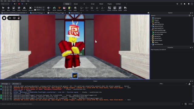Select the Move tool in the toolbar
The width and height of the screenshot is (194, 109).
(8, 9)
